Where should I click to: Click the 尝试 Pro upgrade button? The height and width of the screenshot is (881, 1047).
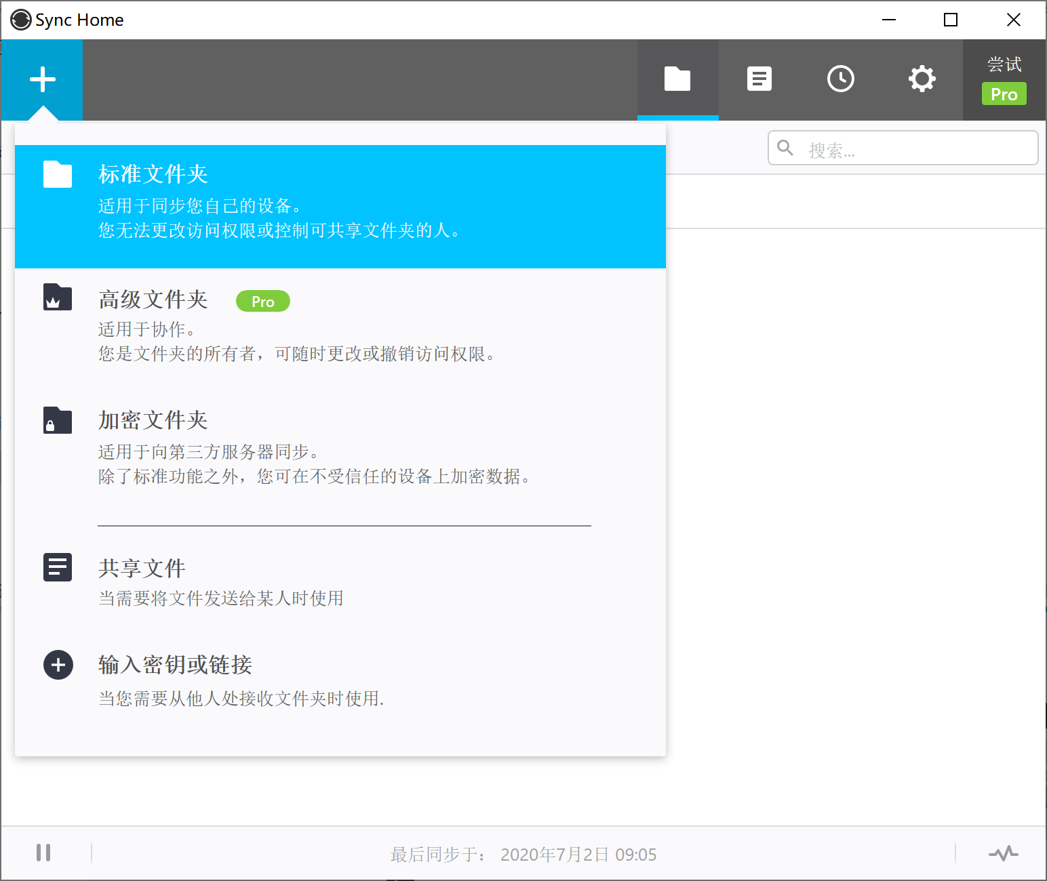coord(1004,79)
